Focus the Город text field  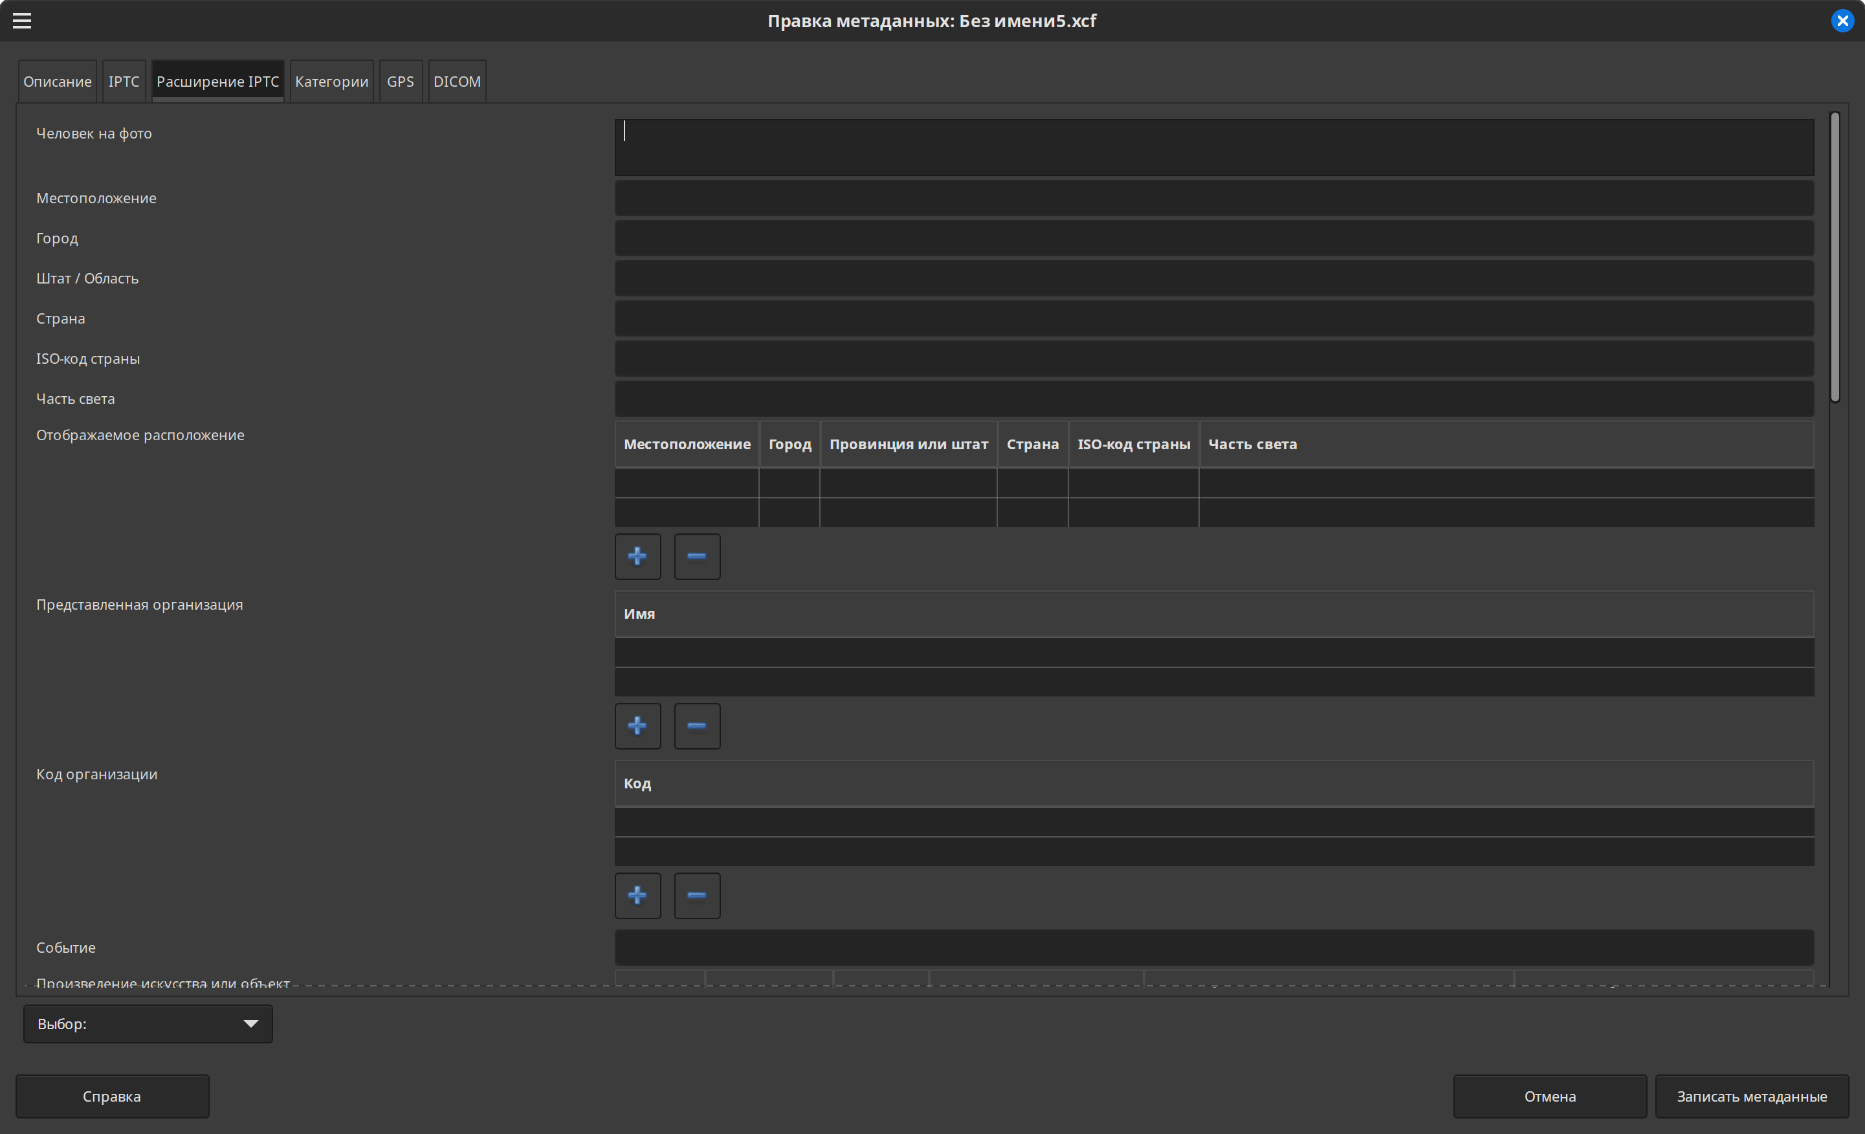click(1213, 238)
